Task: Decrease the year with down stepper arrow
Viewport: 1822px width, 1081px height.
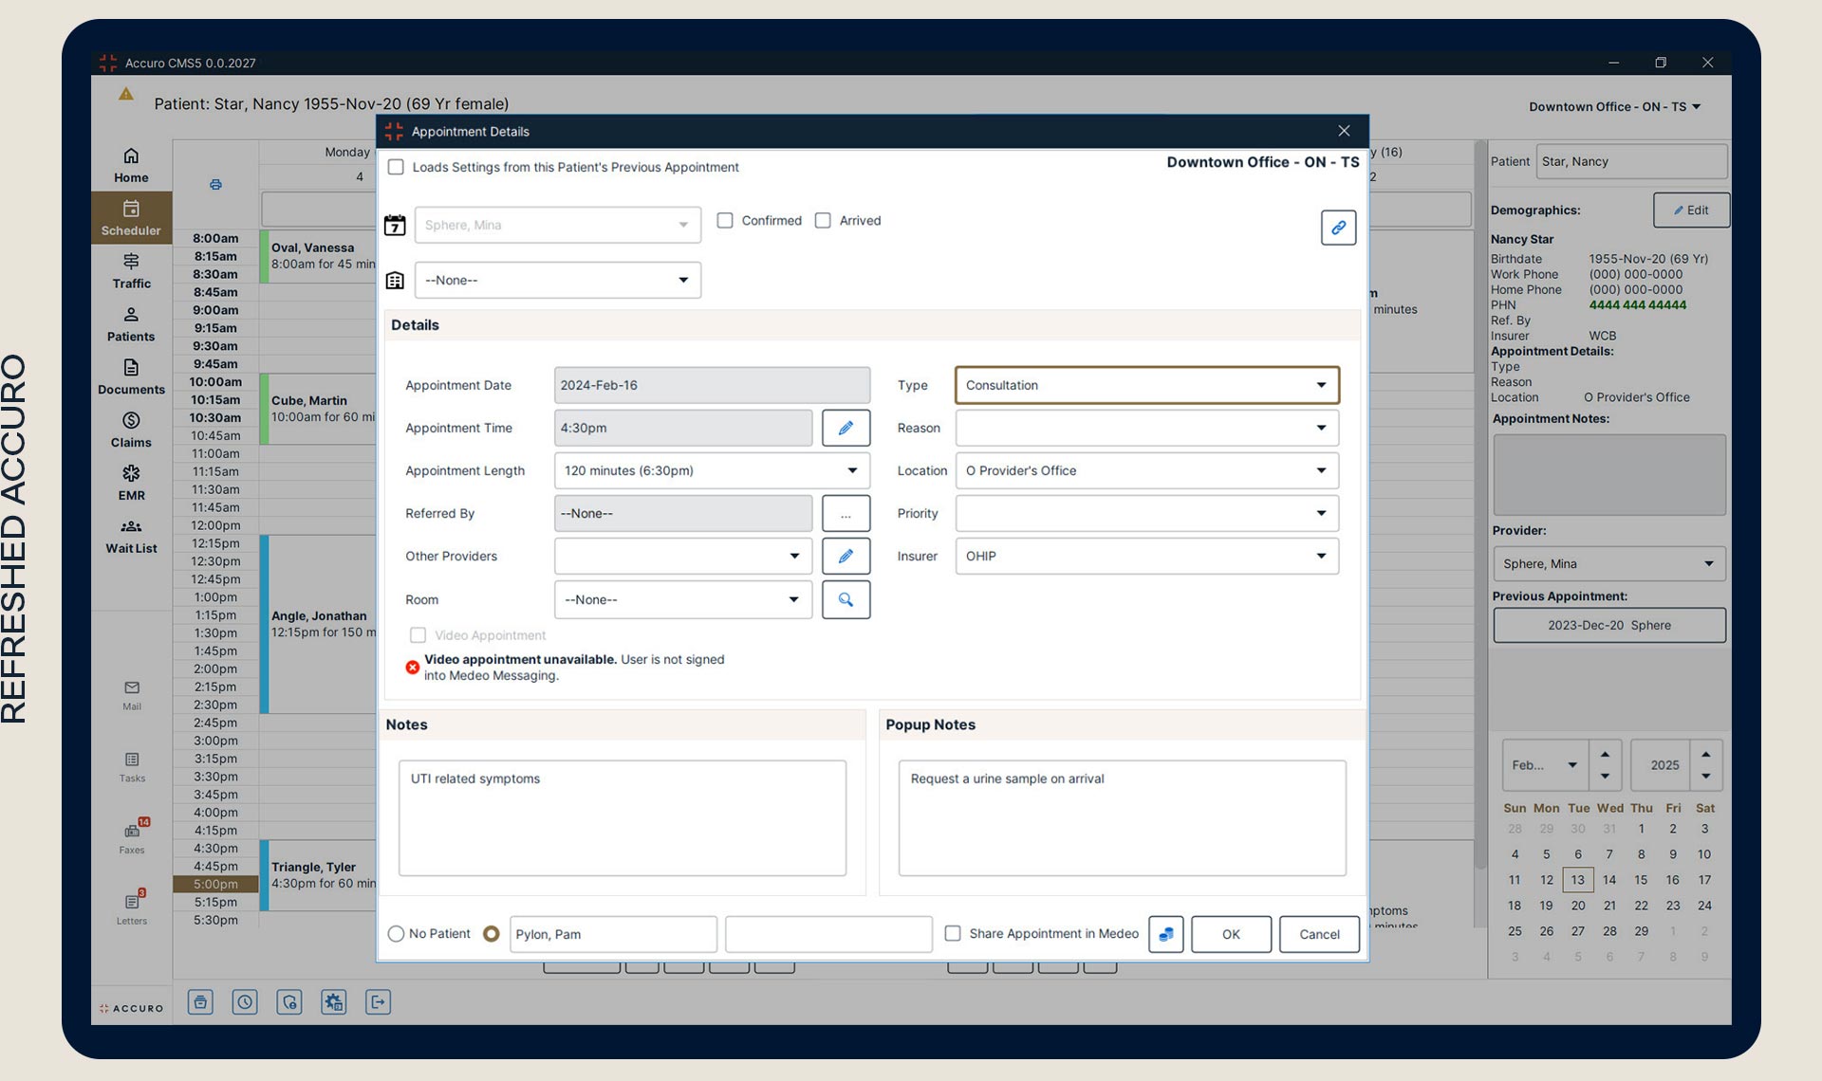Action: [x=1706, y=776]
